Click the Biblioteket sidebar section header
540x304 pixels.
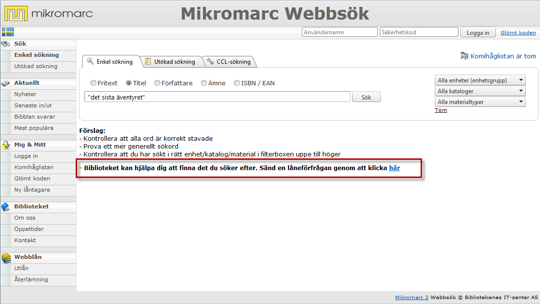31,206
